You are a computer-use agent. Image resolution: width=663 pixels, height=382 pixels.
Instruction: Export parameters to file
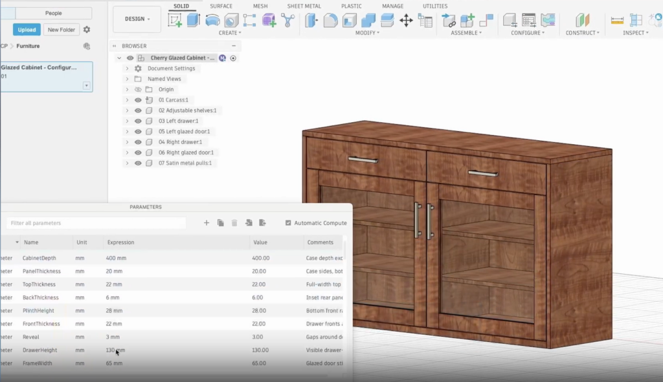click(263, 223)
